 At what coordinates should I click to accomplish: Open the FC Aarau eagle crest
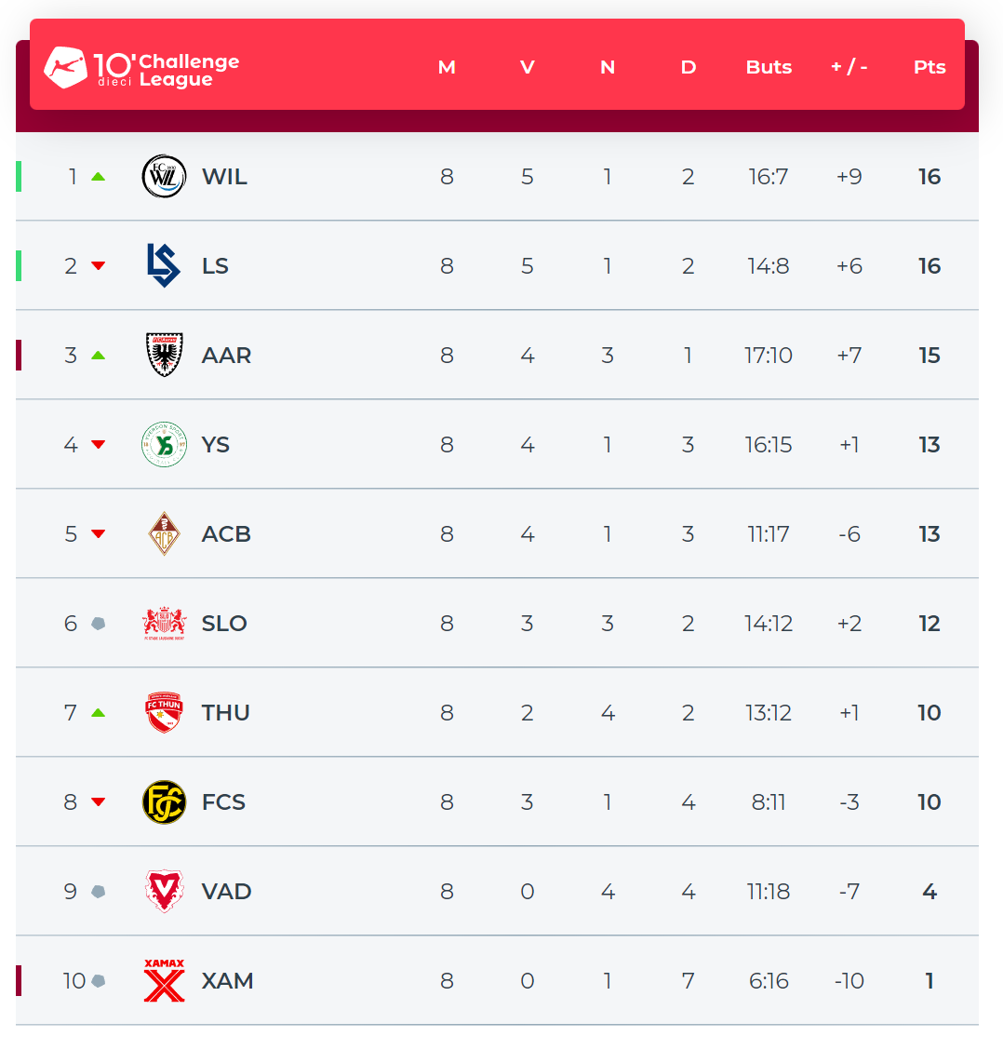164,355
